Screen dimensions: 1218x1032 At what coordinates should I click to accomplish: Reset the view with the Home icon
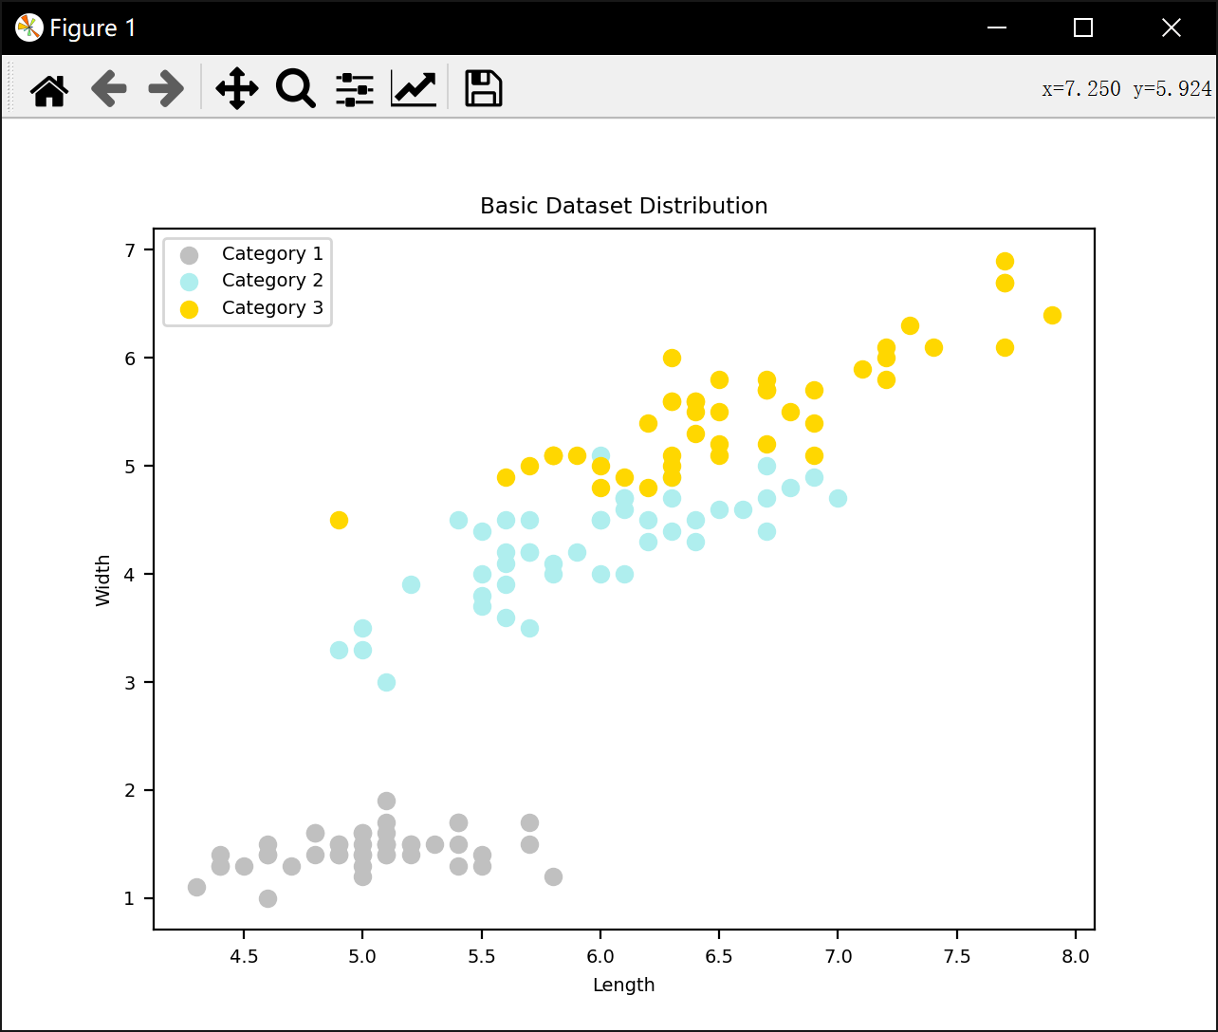[x=49, y=90]
